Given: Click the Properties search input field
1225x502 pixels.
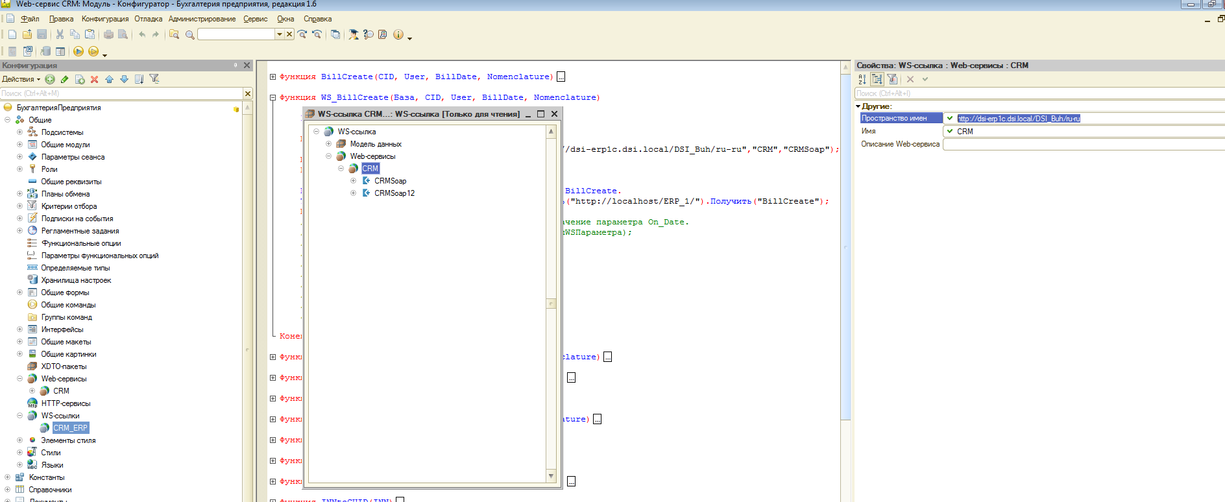Looking at the screenshot, I should 1039,93.
